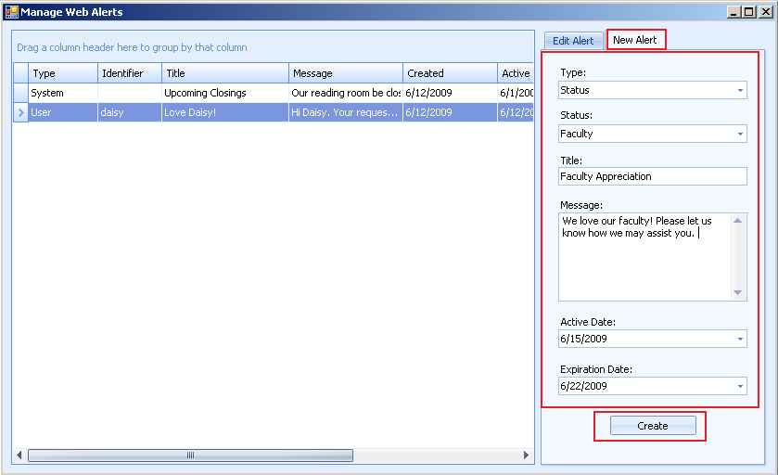The width and height of the screenshot is (778, 475).
Task: Open the Expiration Date picker dropdown
Action: click(740, 386)
